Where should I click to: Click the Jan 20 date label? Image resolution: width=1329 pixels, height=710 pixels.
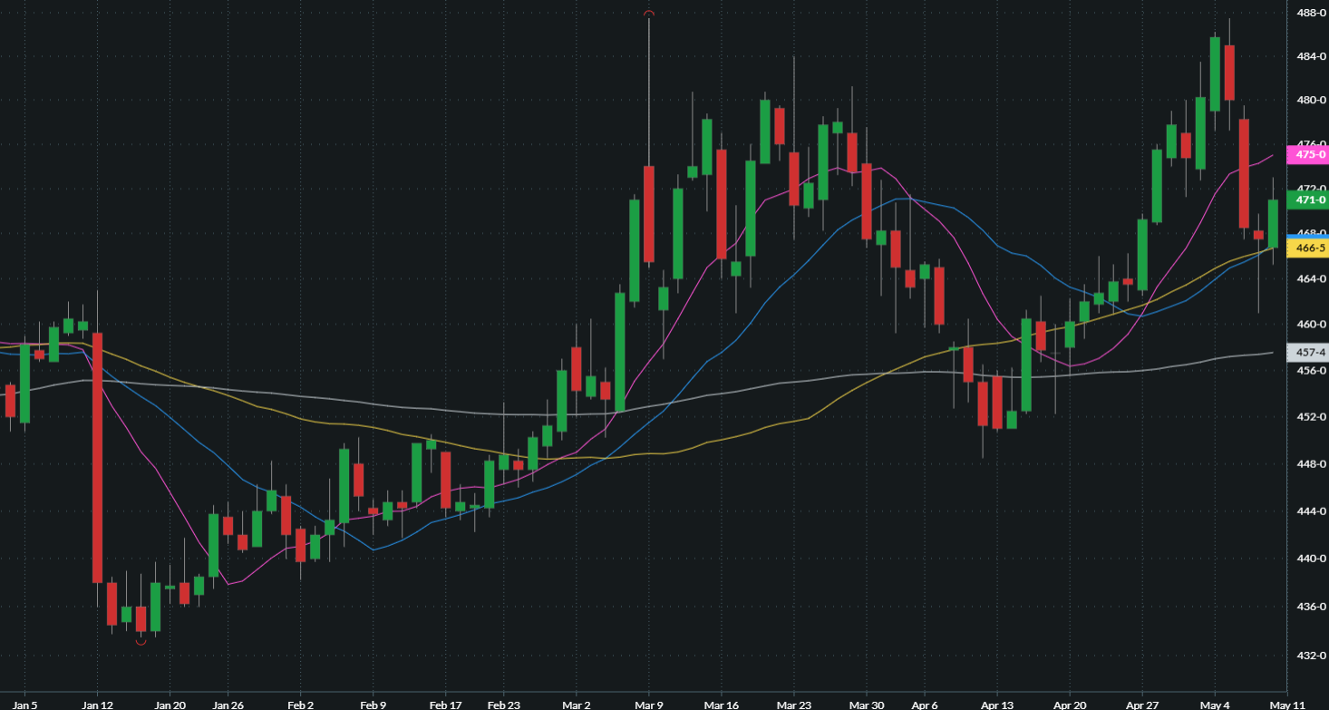pos(170,705)
